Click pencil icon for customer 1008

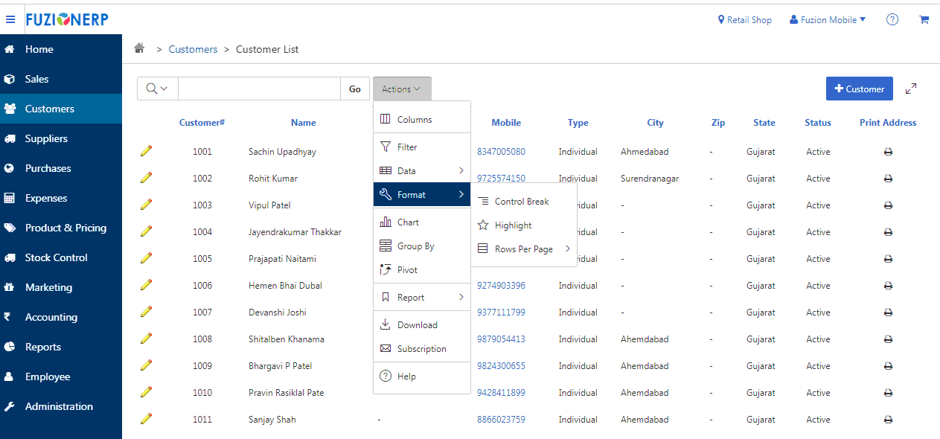(x=146, y=339)
